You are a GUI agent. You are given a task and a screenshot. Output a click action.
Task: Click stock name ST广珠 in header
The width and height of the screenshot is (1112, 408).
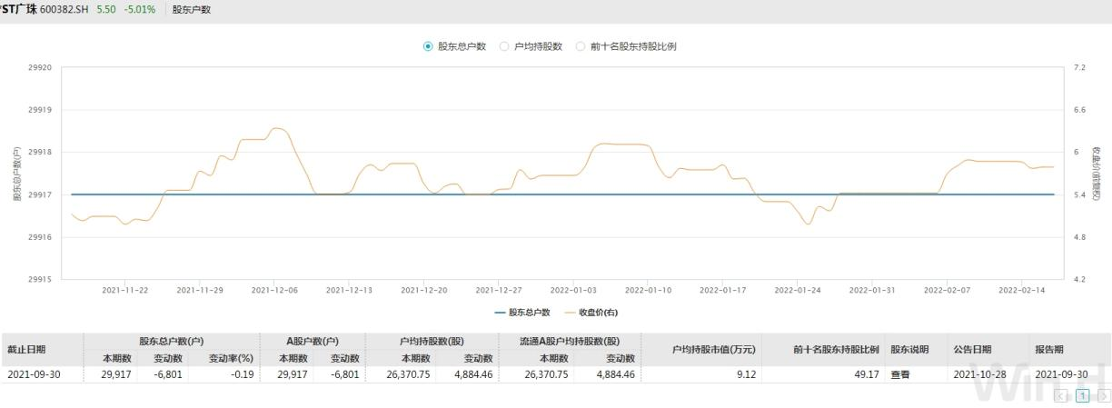tap(18, 9)
